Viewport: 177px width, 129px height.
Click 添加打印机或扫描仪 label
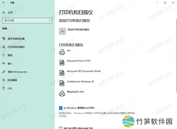tap(78, 29)
